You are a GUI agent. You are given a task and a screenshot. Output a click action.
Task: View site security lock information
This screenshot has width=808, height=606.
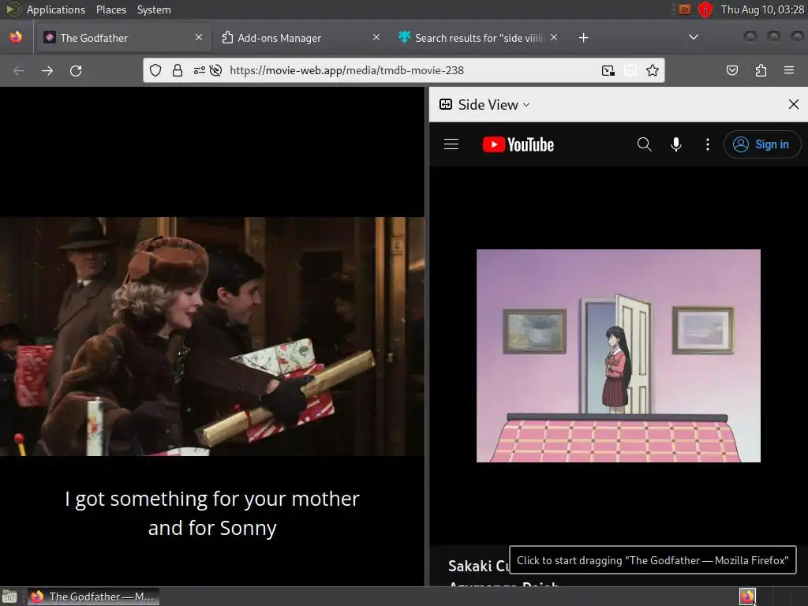point(178,70)
